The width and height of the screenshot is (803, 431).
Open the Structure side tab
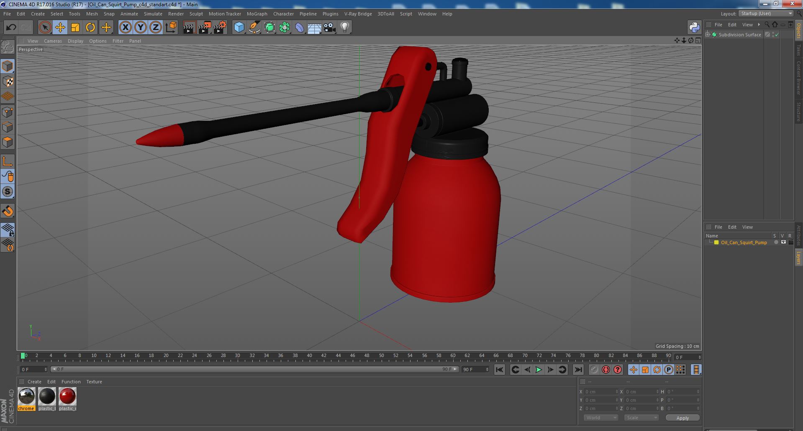tap(798, 112)
